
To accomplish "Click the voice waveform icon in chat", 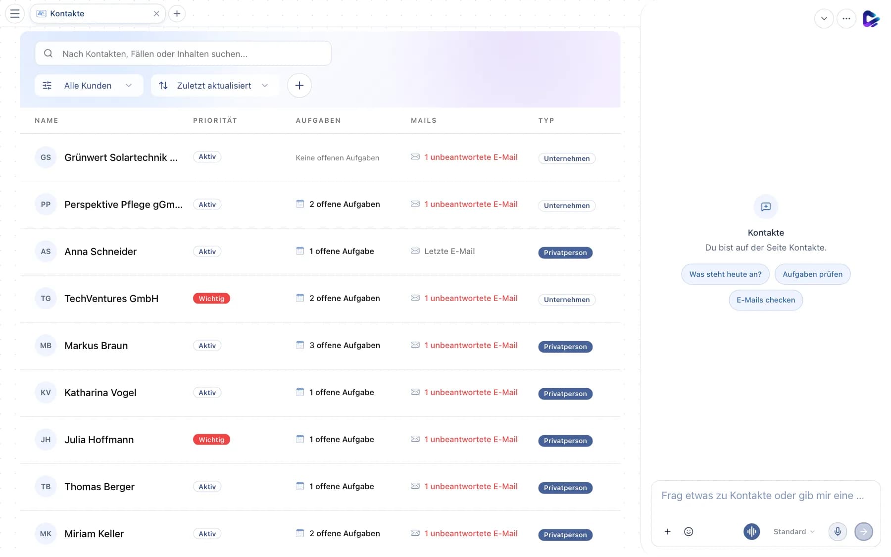I will [751, 531].
